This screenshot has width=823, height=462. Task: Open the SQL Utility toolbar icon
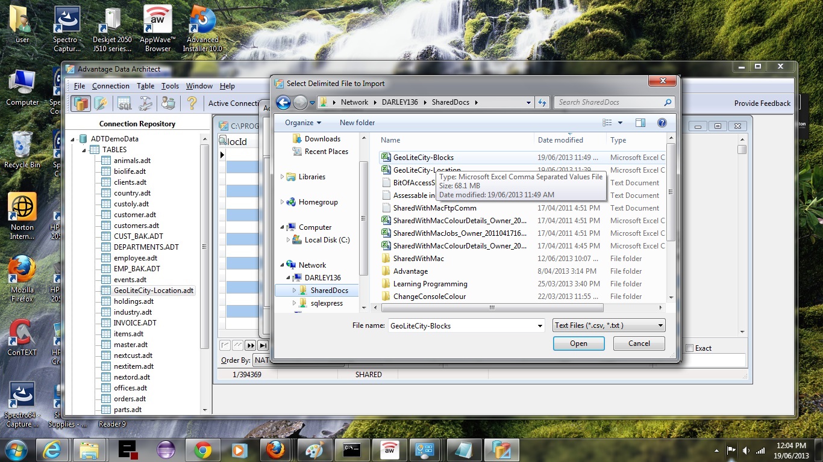click(124, 103)
